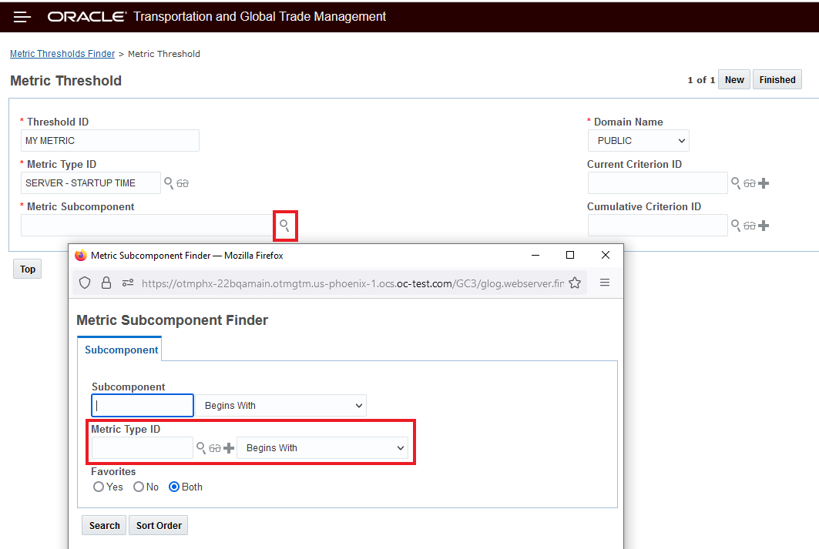The width and height of the screenshot is (819, 549).
Task: Focus the Cumulative Criterion ID input field
Action: click(x=658, y=226)
